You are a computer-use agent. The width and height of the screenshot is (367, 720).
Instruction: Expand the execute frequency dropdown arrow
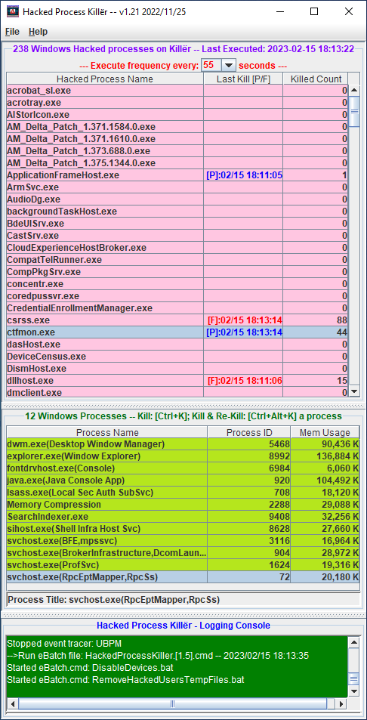coord(229,65)
